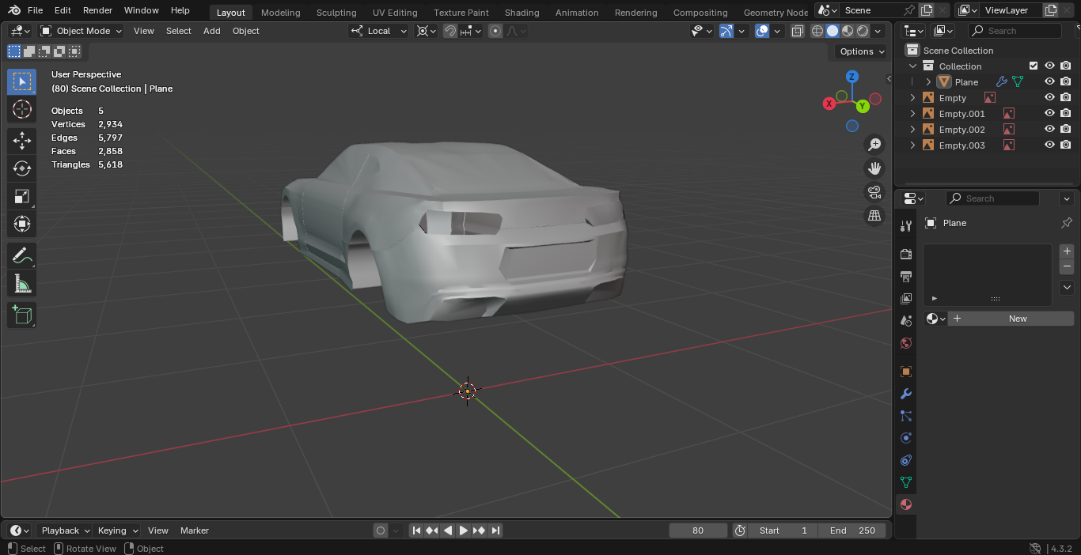
Task: Open the Object Constraints properties tab
Action: pyautogui.click(x=906, y=460)
